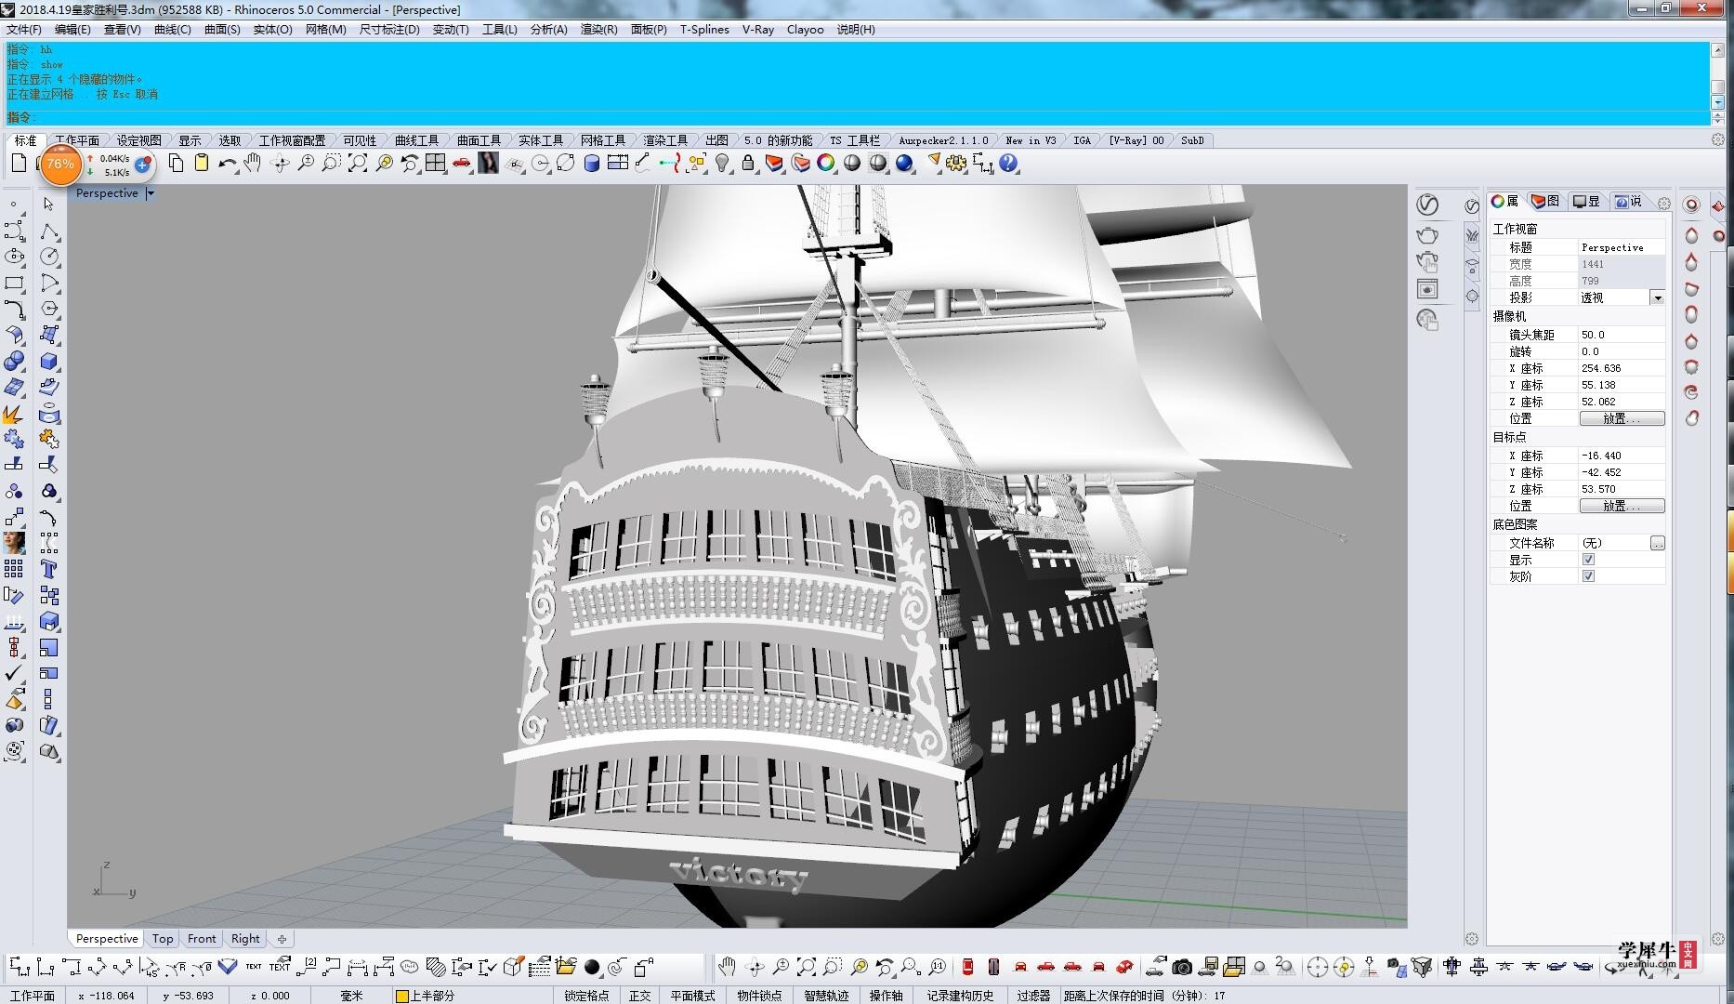Toggle 物件锁点 object snap

759,996
